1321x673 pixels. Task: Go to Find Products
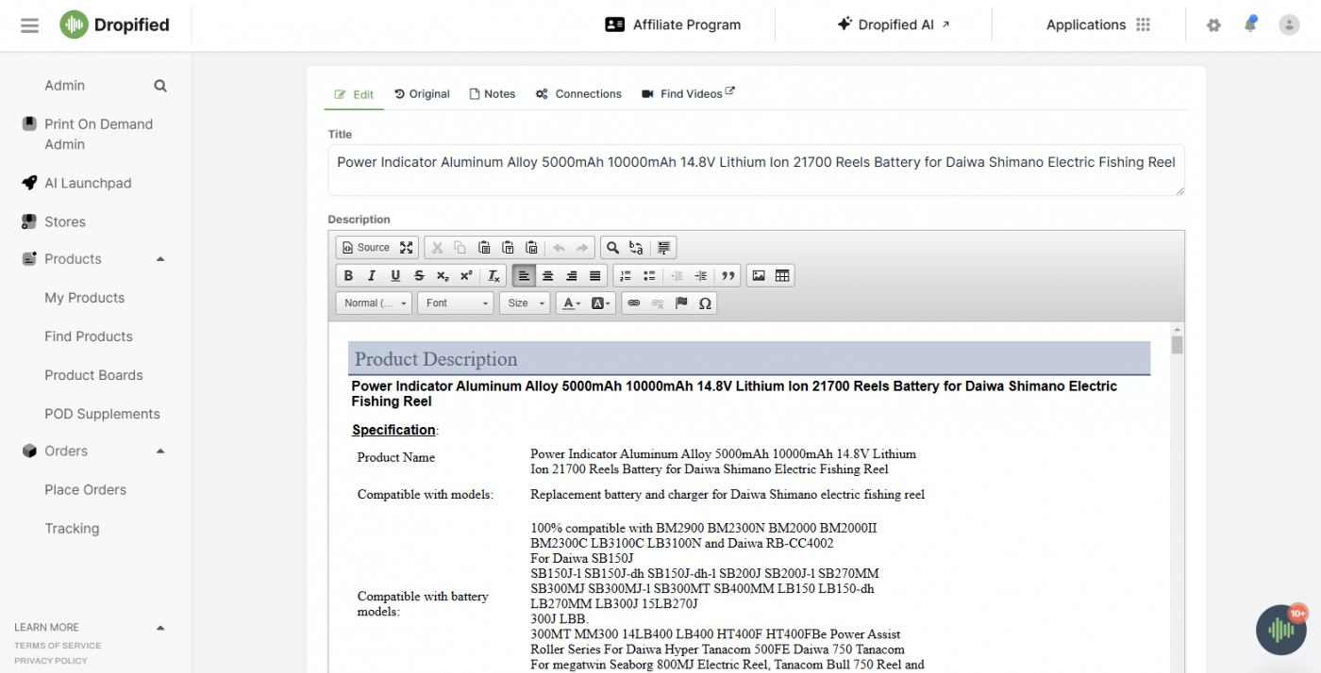coord(89,336)
